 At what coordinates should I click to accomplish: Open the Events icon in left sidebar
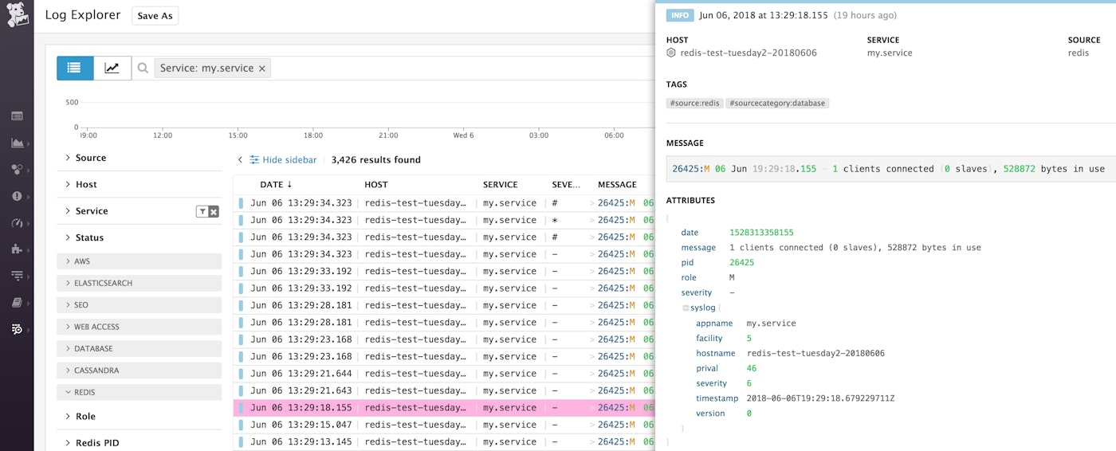[x=17, y=116]
